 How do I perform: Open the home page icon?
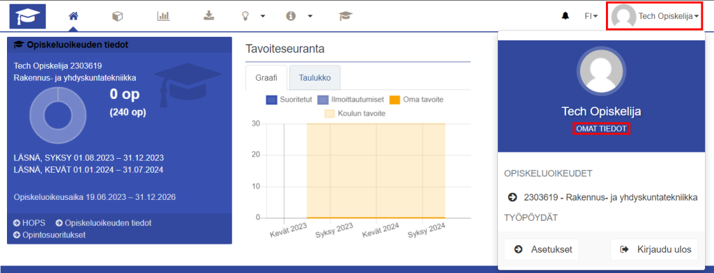(73, 16)
